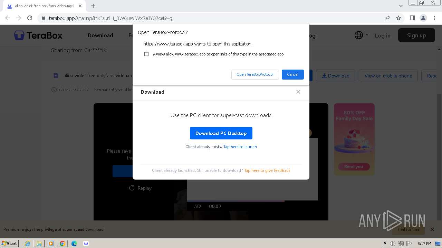
Task: Open a new browser tab with the plus icon
Action: click(93, 6)
